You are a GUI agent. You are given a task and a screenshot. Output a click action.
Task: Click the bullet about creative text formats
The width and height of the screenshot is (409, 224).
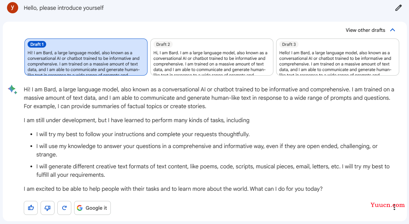pyautogui.click(x=213, y=171)
